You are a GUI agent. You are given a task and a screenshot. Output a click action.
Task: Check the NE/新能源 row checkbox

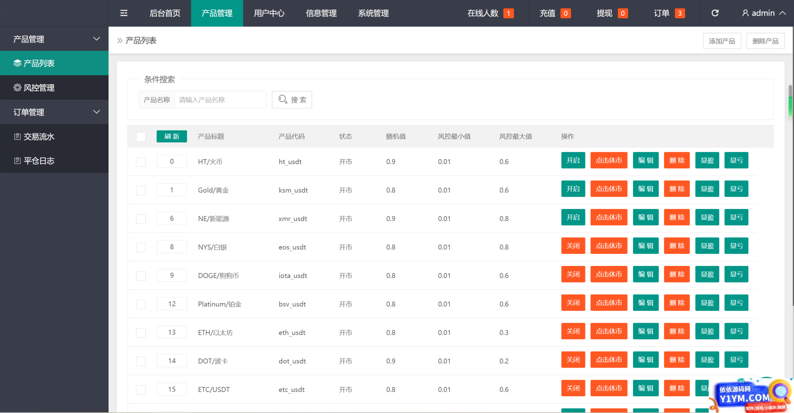[x=141, y=219]
